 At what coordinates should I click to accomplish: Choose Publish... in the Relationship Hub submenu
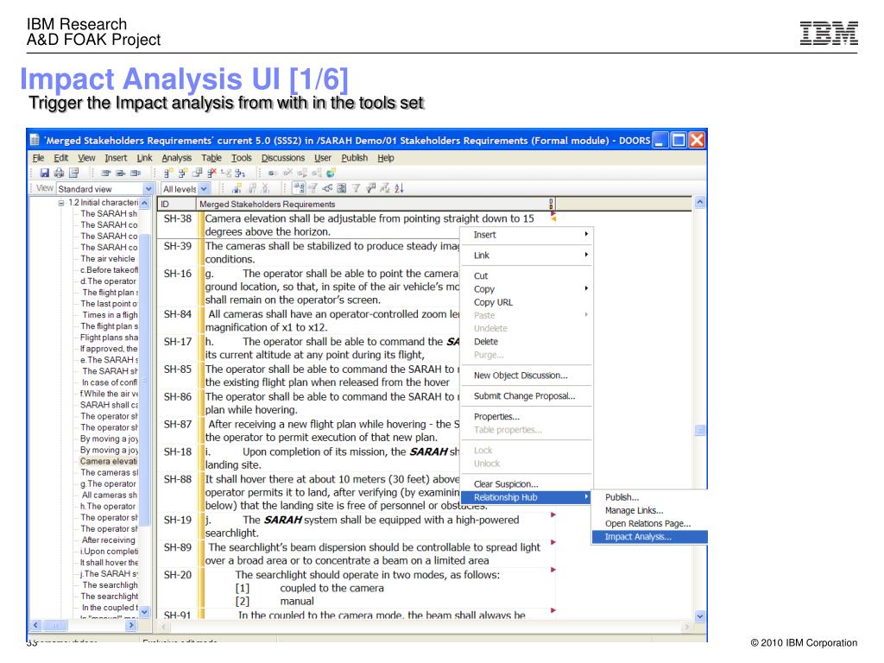[649, 497]
